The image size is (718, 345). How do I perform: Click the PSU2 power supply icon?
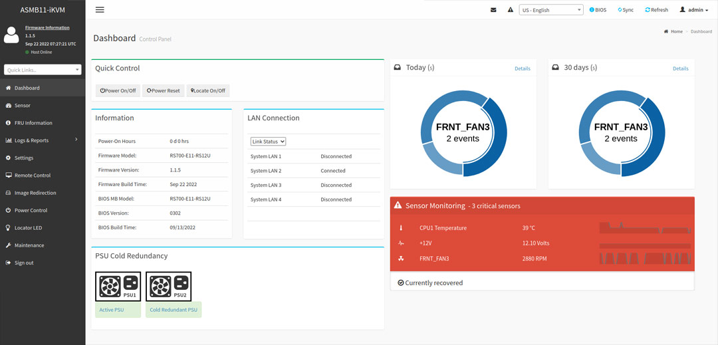[168, 287]
